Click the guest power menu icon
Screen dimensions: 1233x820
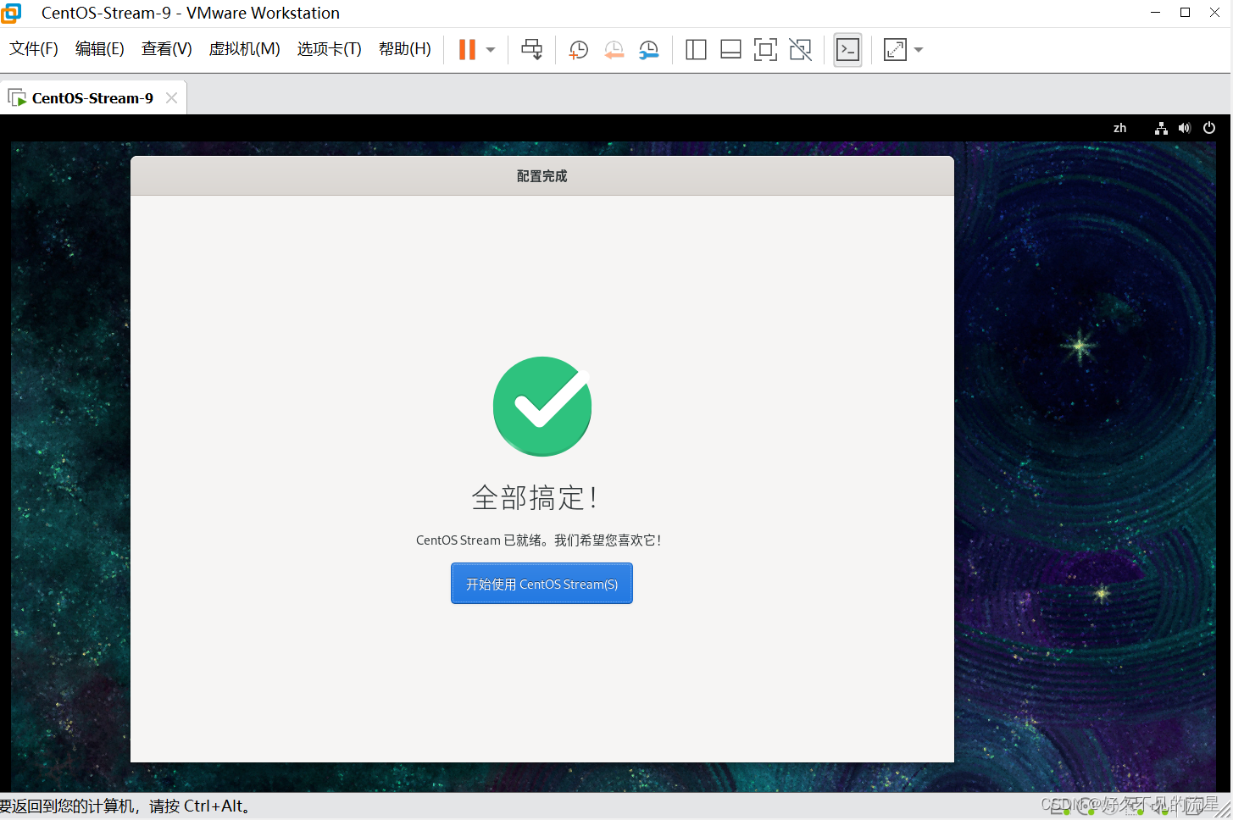pos(1209,128)
